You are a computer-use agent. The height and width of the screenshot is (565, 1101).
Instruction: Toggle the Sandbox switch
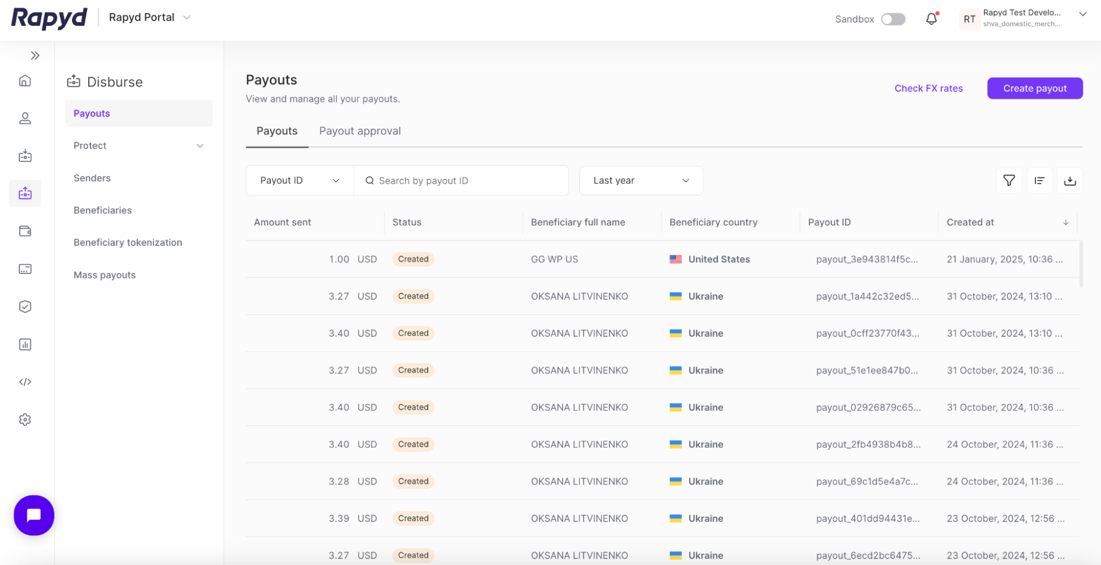(x=893, y=19)
